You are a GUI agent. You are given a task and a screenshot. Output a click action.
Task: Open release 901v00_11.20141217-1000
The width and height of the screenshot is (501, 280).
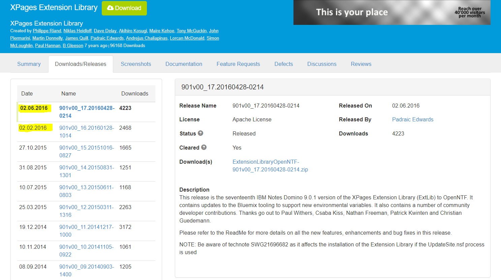pyautogui.click(x=87, y=231)
